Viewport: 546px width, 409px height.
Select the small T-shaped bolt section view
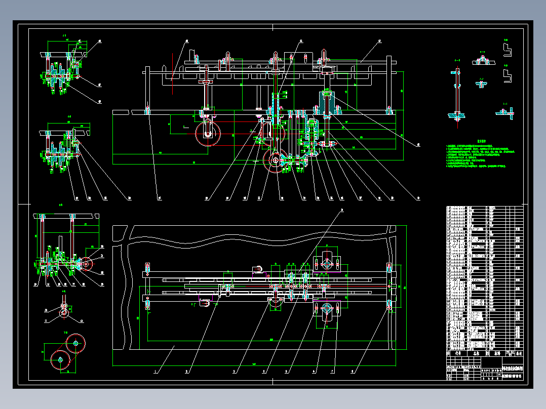tap(481, 84)
